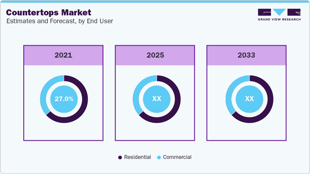Open the 2033 panel header
Image resolution: width=310 pixels, height=174 pixels.
[x=246, y=55]
